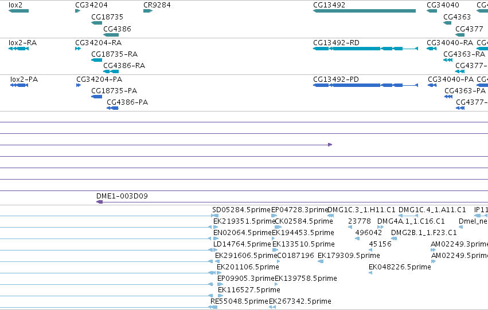Select the lox2-PA protein label
Image resolution: width=488 pixels, height=310 pixels.
tap(24, 79)
